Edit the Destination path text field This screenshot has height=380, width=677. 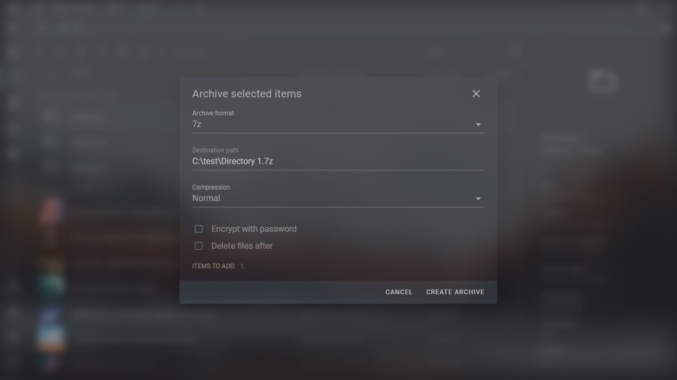click(338, 161)
